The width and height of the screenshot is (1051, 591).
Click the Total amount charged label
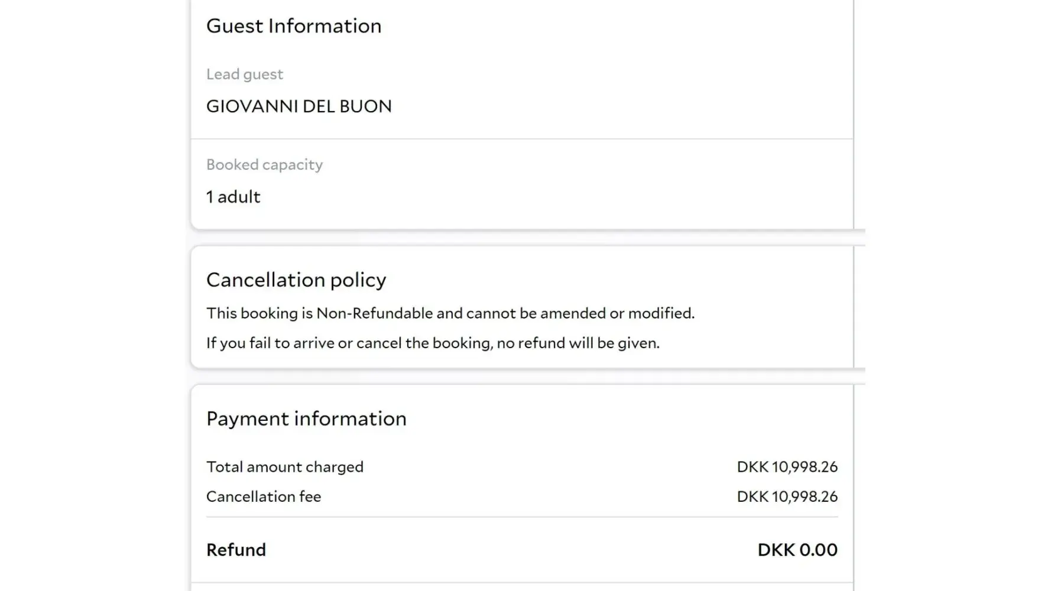284,467
